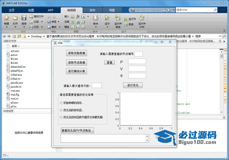This screenshot has width=229, height=160.
Task: Expand the 转至 dropdown arrow
Action: click(58, 22)
